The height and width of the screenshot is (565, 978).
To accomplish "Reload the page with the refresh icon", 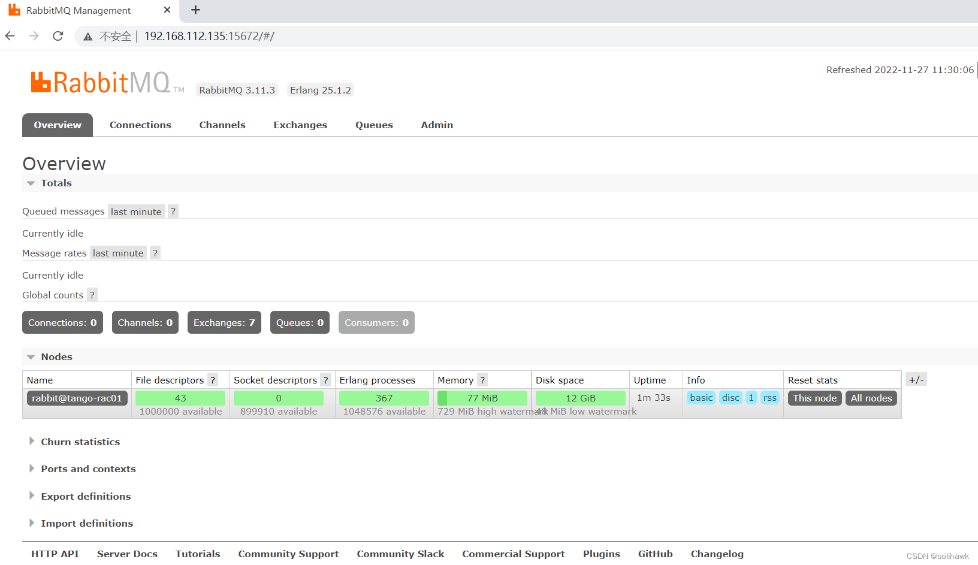I will point(58,36).
